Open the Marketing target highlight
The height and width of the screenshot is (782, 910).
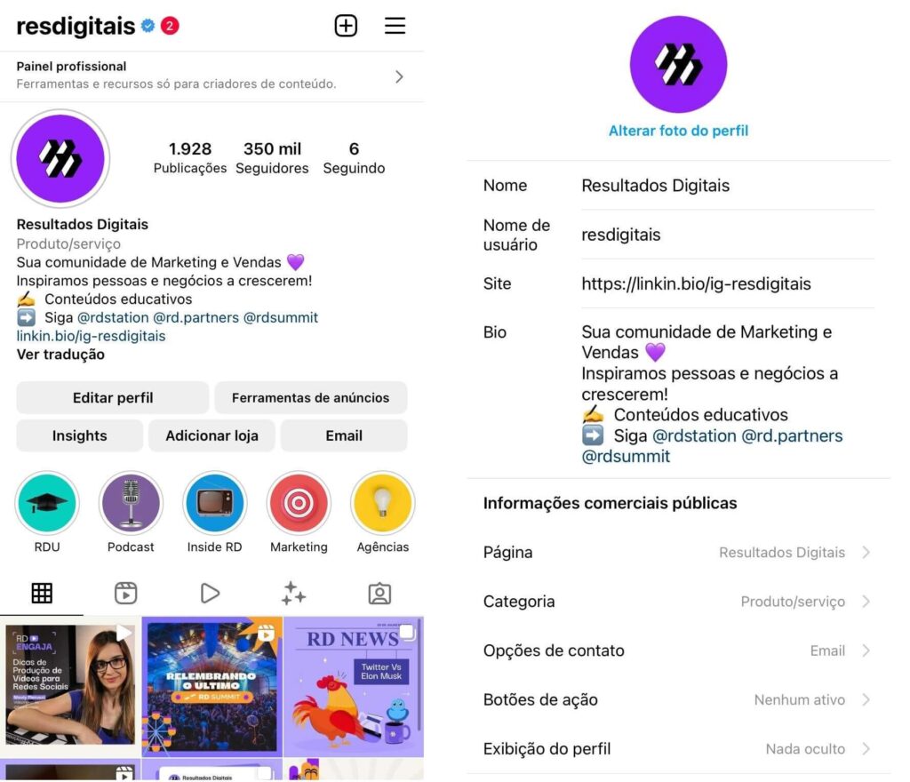point(299,502)
